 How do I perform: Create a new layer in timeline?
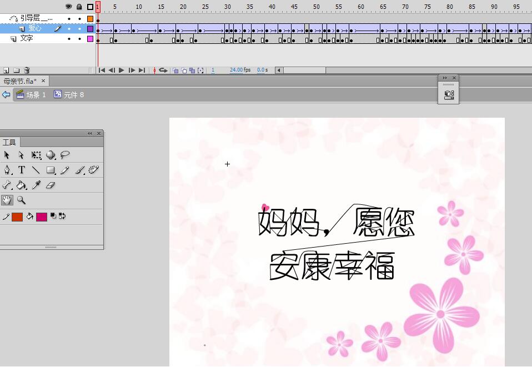click(x=6, y=70)
